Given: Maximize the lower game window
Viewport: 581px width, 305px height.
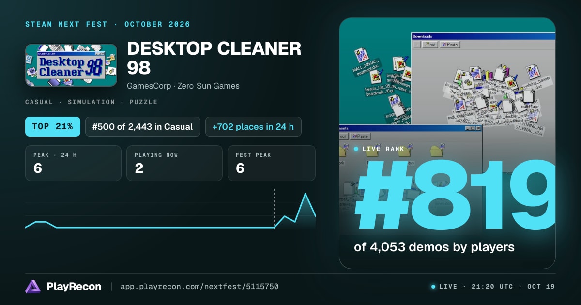Looking at the screenshot, I should [473, 128].
